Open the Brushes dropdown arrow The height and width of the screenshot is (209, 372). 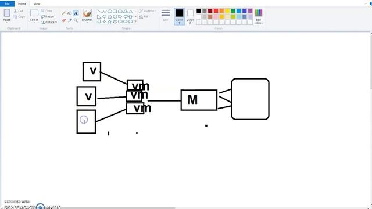[x=87, y=23]
